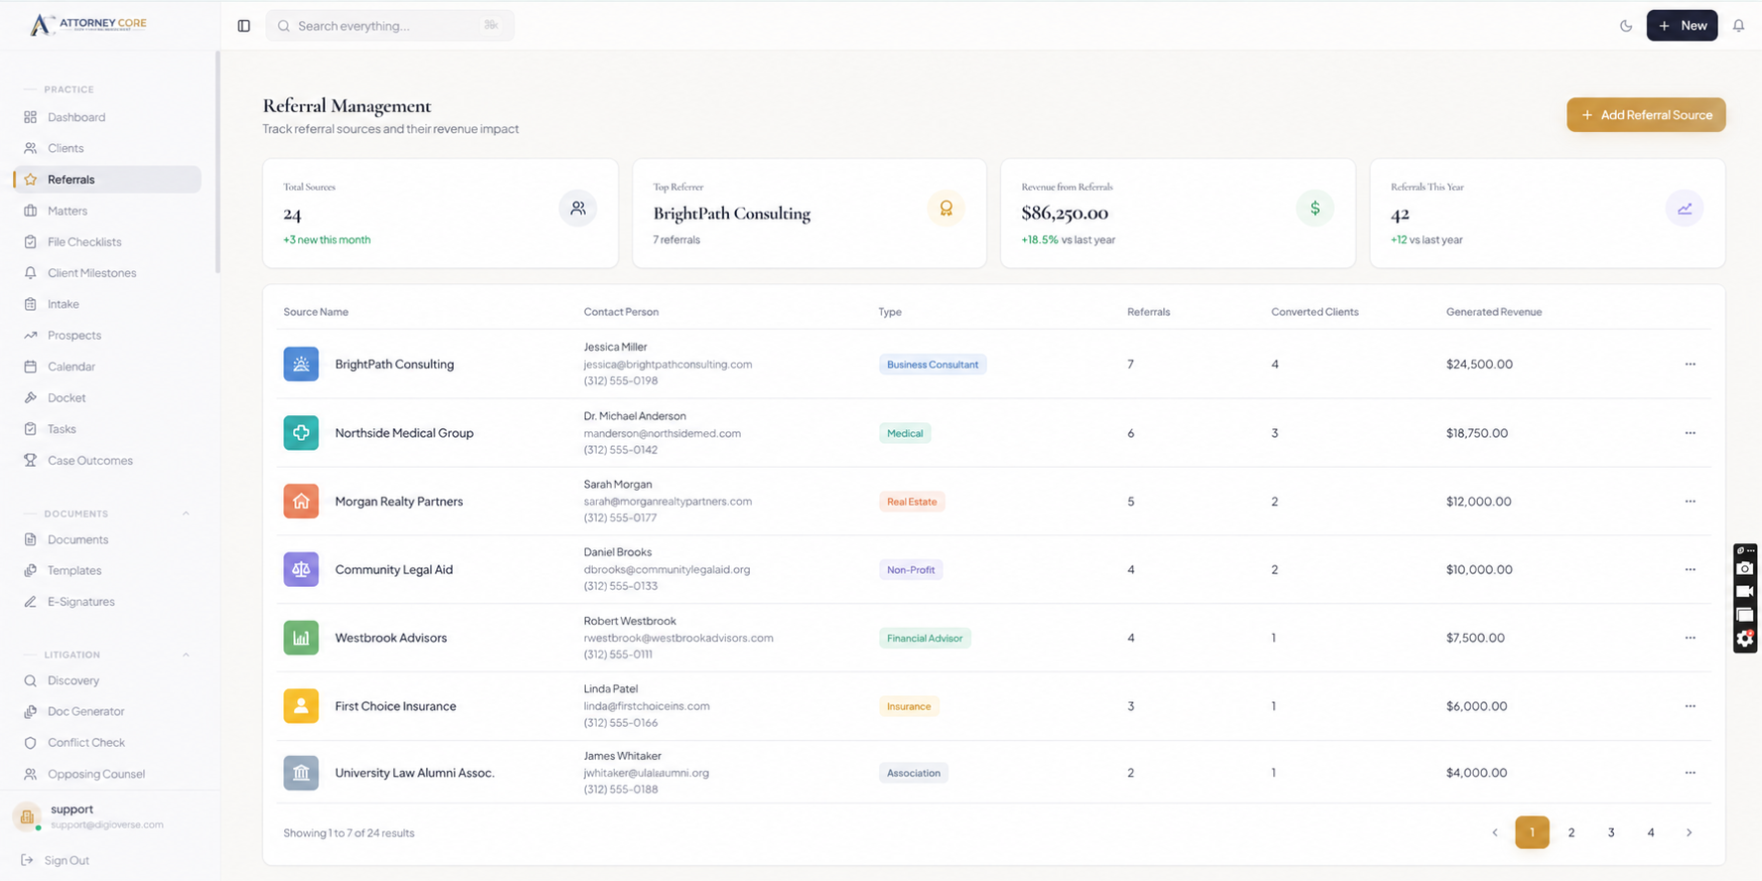Image resolution: width=1762 pixels, height=881 pixels.
Task: Click the University Law Alumni building icon
Action: pos(301,773)
